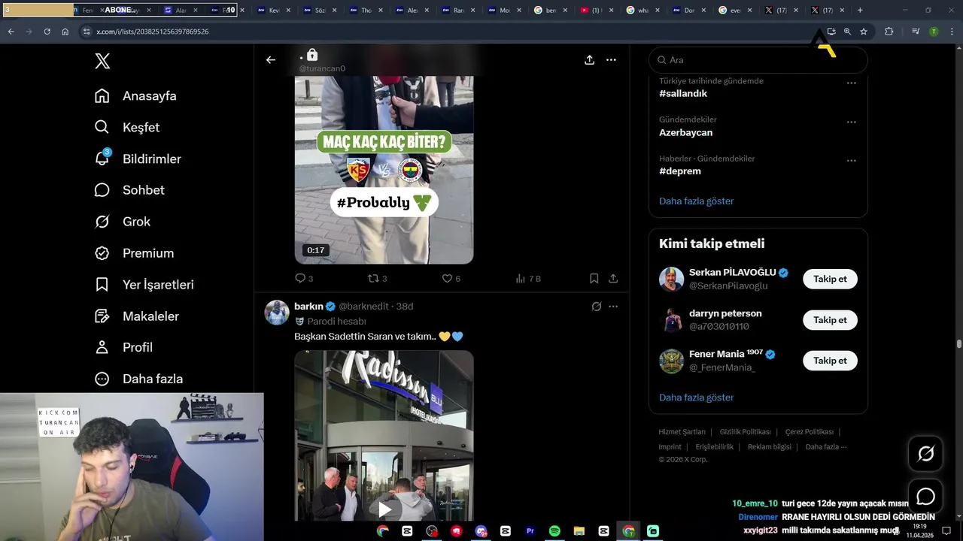Open floating chat messages button
This screenshot has height=541, width=963.
tap(925, 497)
